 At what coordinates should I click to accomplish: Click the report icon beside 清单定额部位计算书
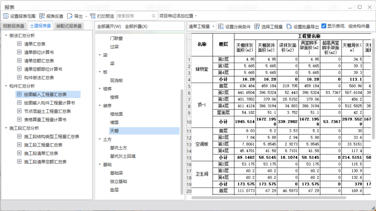point(19,69)
